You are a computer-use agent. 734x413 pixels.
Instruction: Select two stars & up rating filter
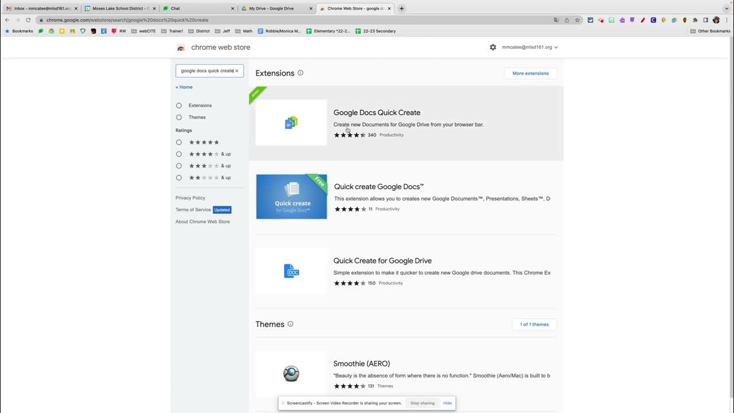pyautogui.click(x=179, y=177)
